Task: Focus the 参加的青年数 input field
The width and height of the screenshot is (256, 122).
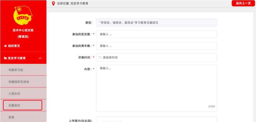Action: [156, 46]
